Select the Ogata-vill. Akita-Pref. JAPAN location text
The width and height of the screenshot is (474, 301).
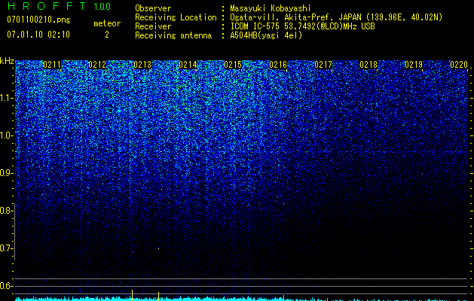(x=336, y=17)
